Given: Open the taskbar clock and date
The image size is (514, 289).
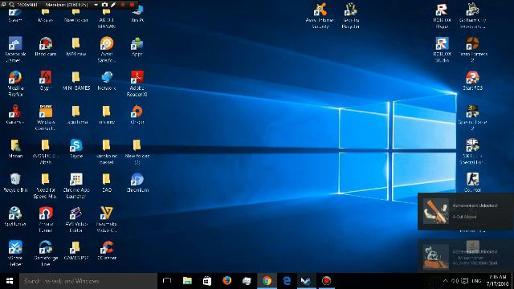Looking at the screenshot, I should tap(498, 281).
